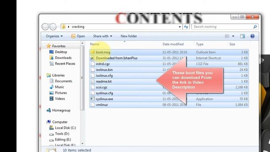Sort by the Size column header
This screenshot has width=270, height=152.
coord(232,44)
